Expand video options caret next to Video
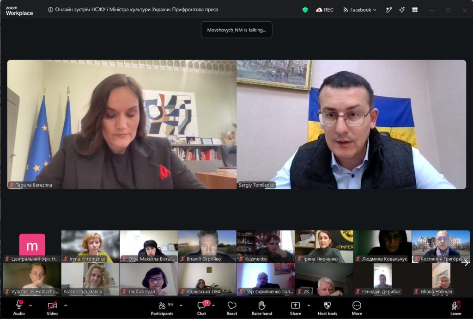 (66, 306)
